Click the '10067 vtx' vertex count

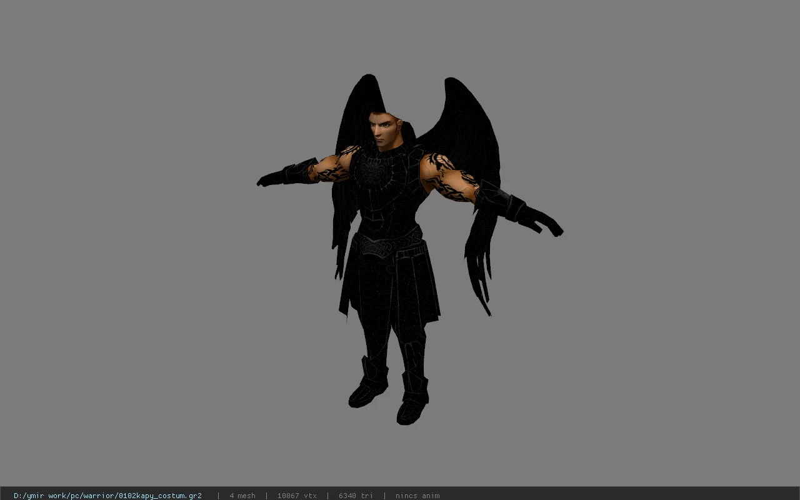point(297,496)
